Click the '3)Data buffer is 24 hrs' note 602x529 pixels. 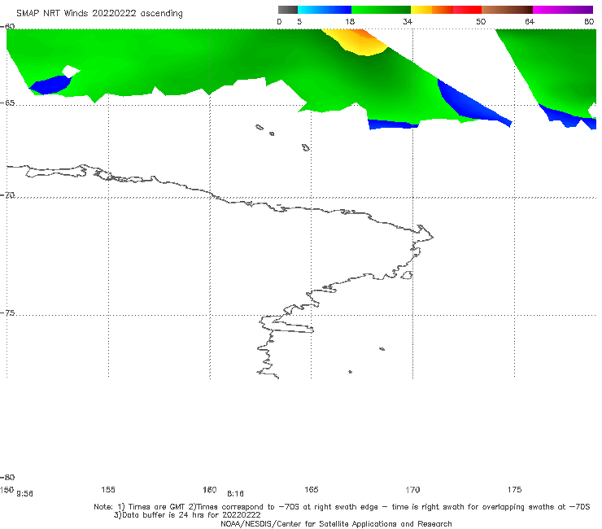tap(187, 515)
